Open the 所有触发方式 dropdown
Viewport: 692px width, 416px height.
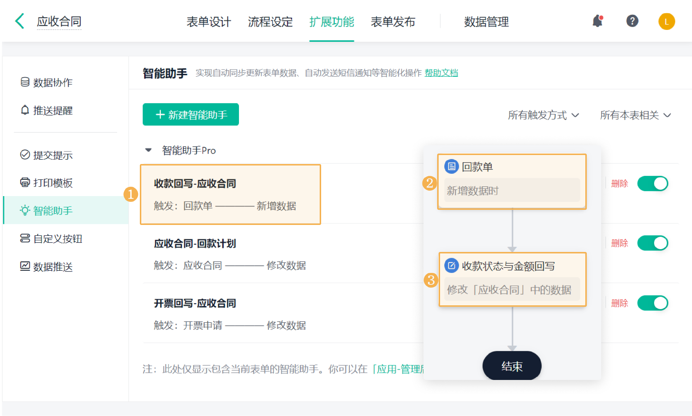[543, 115]
